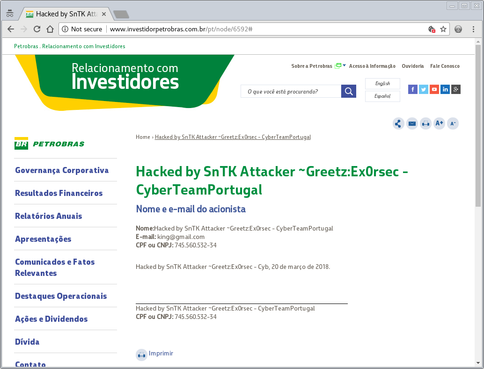Click the Hacked by SnTK Attacker breadcrumb link
Screen dimensions: 484x369
tap(233, 137)
